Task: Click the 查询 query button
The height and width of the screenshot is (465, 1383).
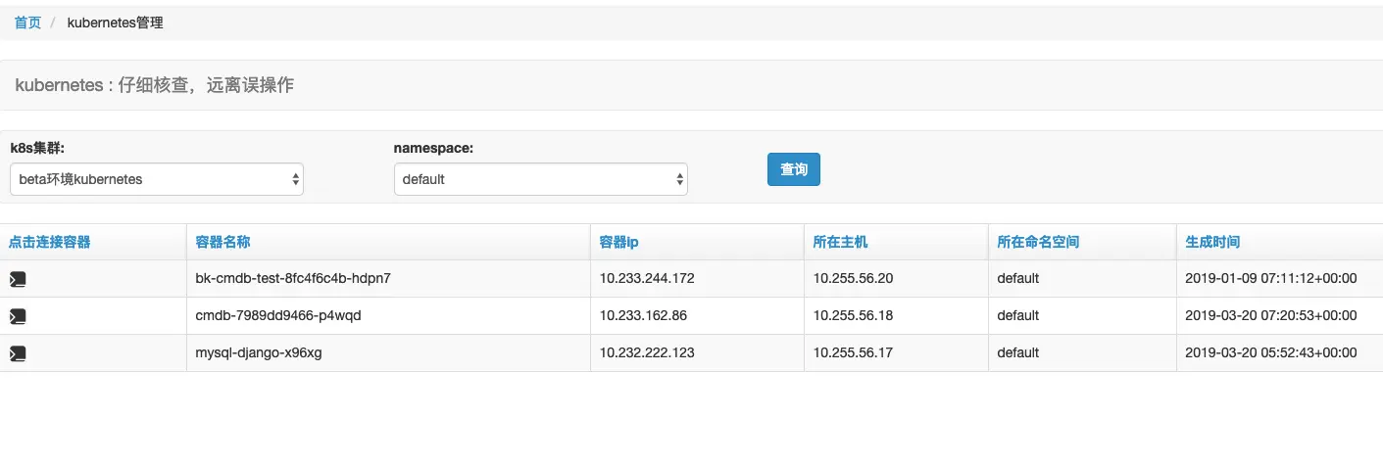Action: (x=794, y=169)
